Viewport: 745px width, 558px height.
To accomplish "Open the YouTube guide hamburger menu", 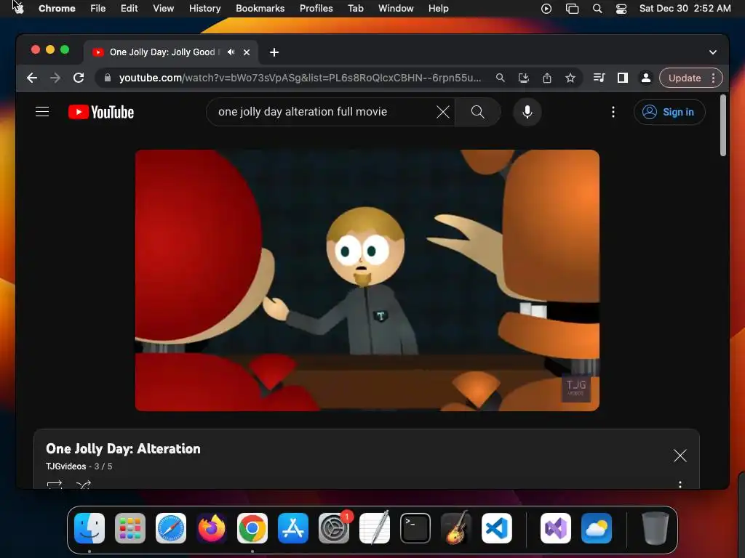I will [42, 112].
